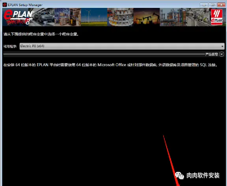The height and width of the screenshot is (186, 227).
Task: Click the EPLAN Electric P8 logo
Action: (x=18, y=17)
